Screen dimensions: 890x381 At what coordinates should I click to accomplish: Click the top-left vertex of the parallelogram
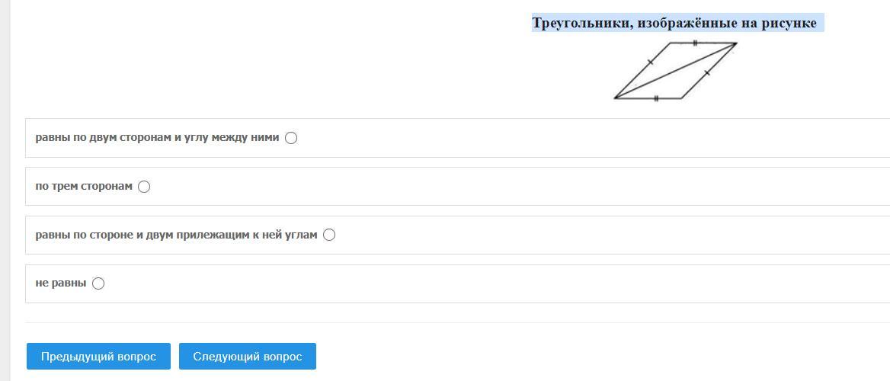[671, 43]
